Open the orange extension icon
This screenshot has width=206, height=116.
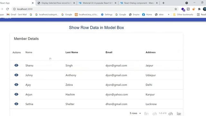194,9
